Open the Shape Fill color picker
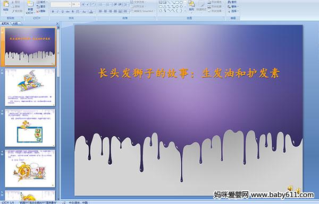 [x=215, y=2]
